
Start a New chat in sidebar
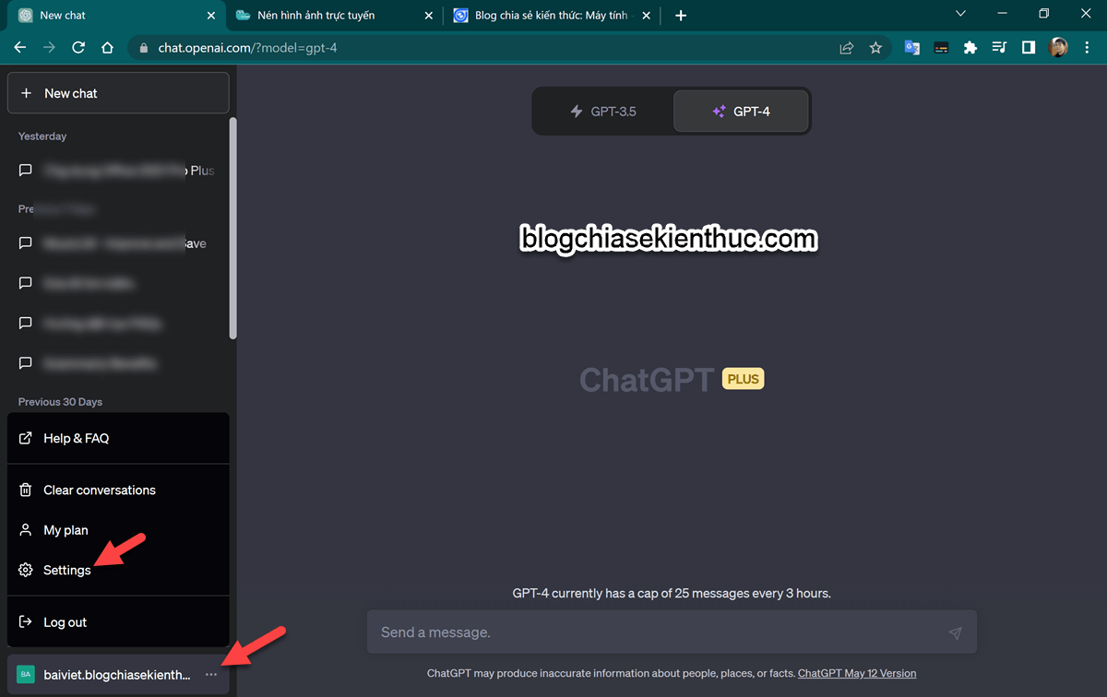tap(118, 93)
